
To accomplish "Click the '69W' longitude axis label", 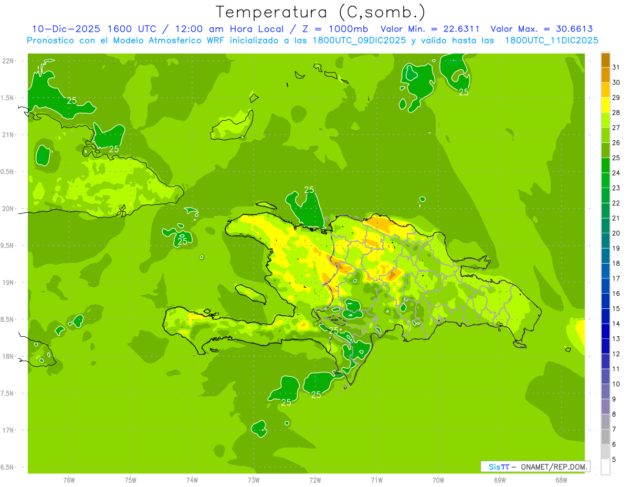I will (x=500, y=480).
